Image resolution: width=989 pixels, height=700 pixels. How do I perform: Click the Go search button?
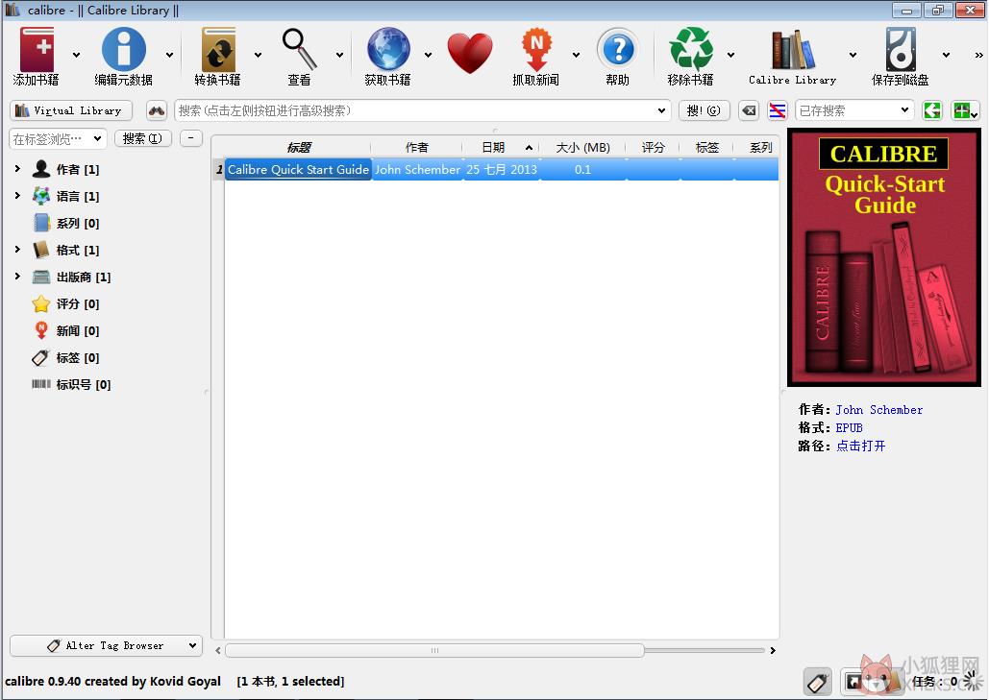[x=704, y=110]
